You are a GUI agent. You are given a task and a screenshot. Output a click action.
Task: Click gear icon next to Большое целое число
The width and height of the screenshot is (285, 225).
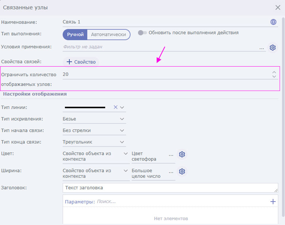(182, 171)
